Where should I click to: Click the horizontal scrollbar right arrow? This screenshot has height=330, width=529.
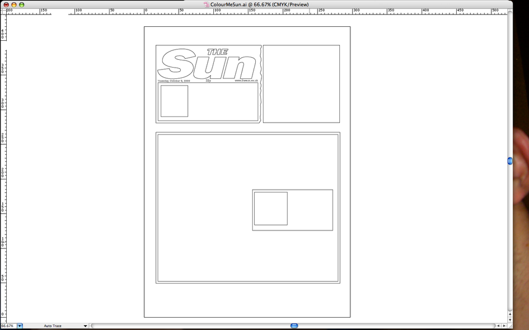[504, 326]
